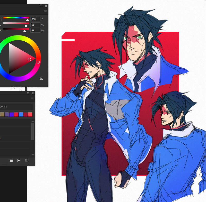206x202 pixels.
Task: Click the saturation value field showing 91
Action: point(35,25)
